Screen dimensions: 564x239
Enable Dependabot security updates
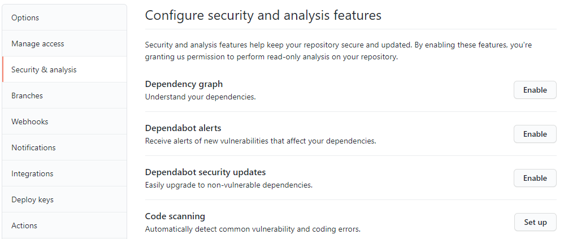535,178
